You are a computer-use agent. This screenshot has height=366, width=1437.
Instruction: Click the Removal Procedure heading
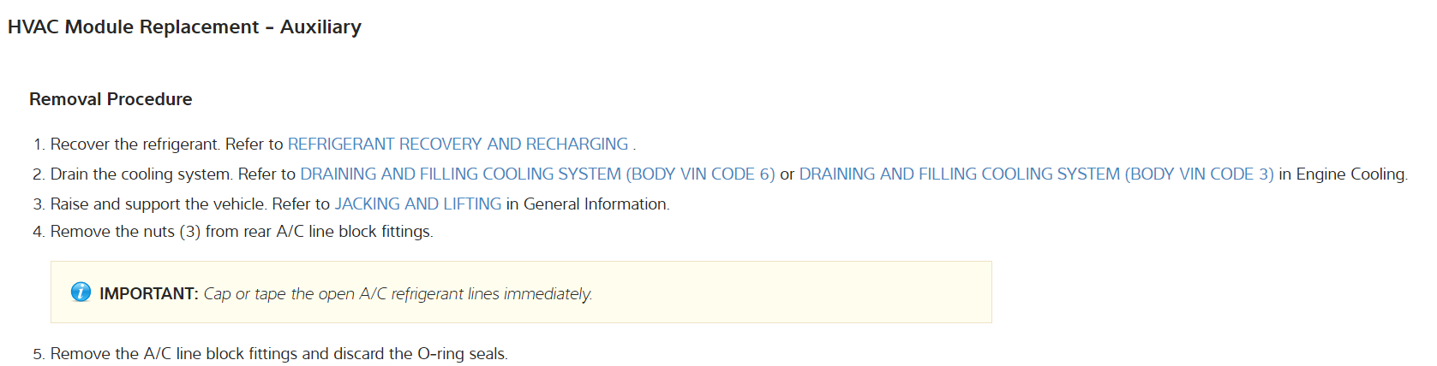tap(111, 99)
